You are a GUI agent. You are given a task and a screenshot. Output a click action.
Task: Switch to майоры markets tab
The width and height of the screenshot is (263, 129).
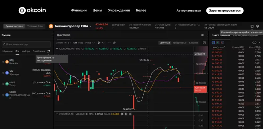click(x=26, y=51)
